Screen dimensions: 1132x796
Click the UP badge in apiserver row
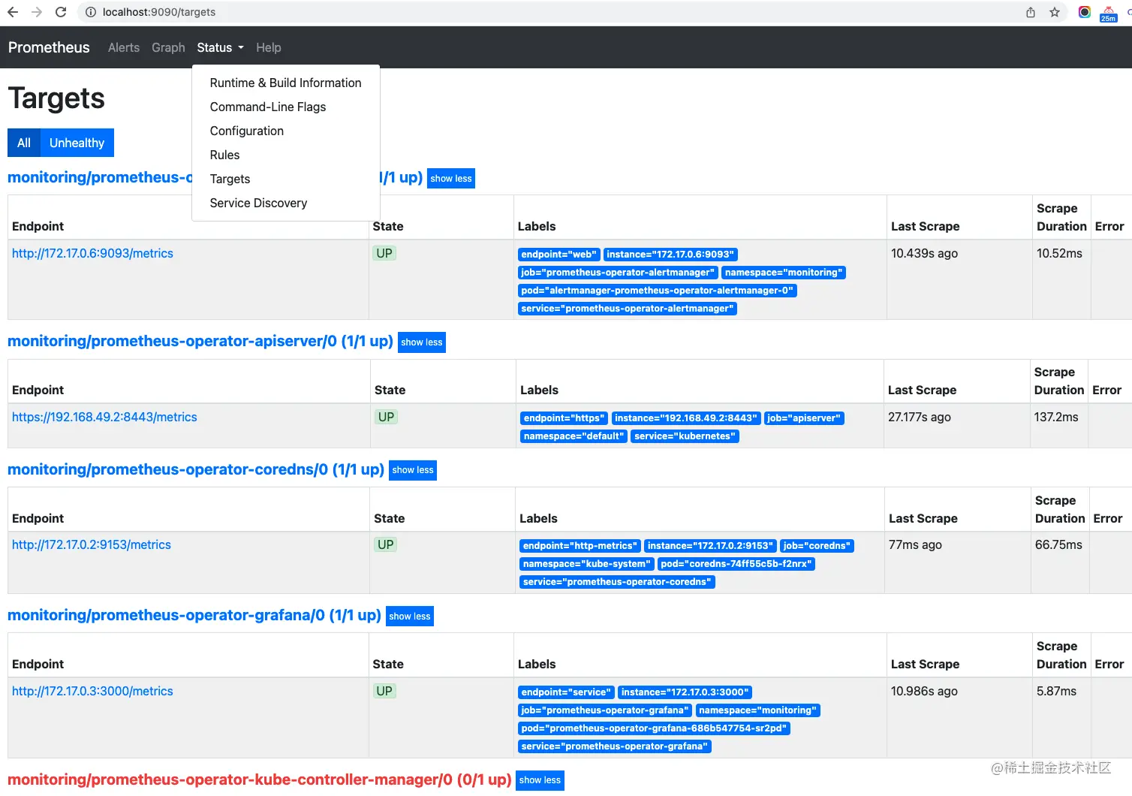coord(387,417)
